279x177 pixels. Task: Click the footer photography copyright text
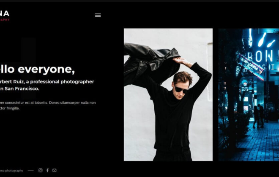[11, 171]
